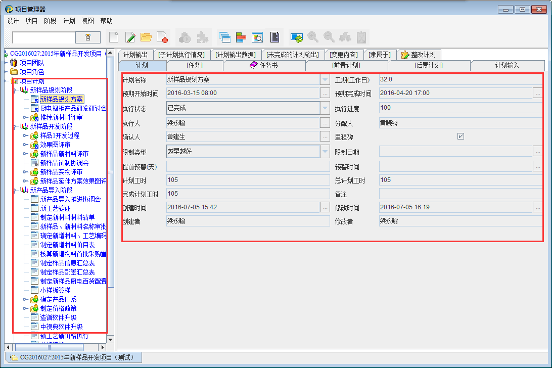Select 新工艺验证 in the project tree

[x=55, y=208]
